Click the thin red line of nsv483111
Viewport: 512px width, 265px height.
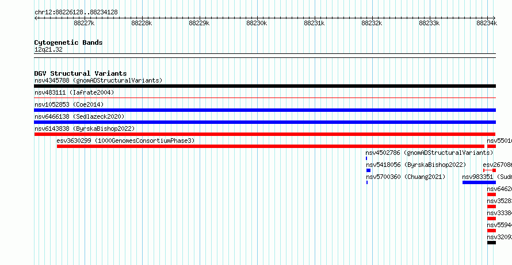(265, 98)
